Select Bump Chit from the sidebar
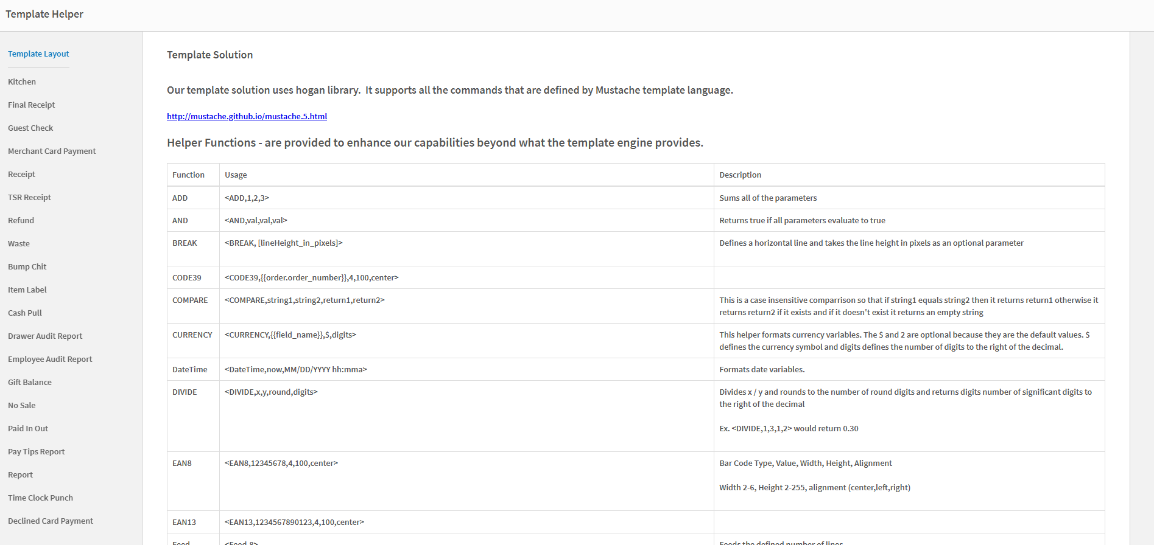This screenshot has width=1154, height=545. coord(27,266)
